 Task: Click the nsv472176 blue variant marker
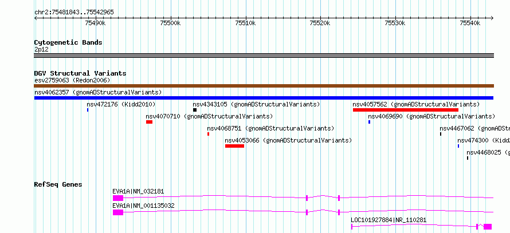[x=88, y=110]
